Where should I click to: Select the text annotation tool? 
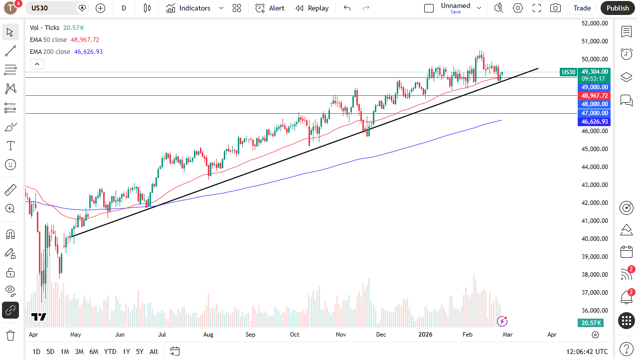coord(10,146)
